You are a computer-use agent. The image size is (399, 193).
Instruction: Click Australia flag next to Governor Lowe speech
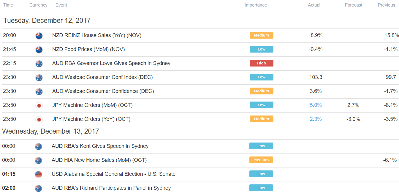(x=39, y=64)
